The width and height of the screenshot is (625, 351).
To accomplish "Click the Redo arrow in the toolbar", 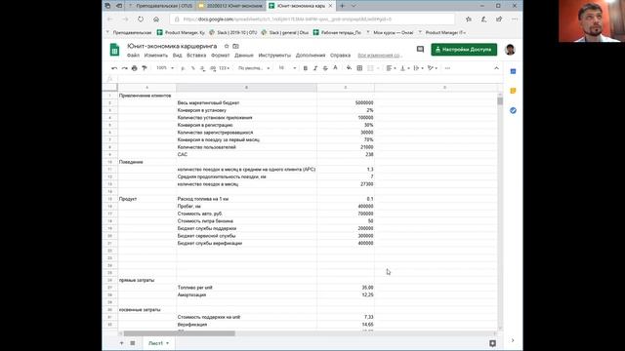I will click(x=124, y=68).
